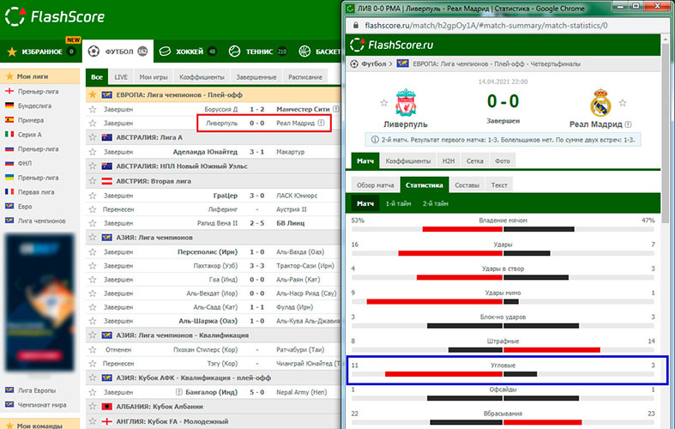Select the Матч tab in popup top row
This screenshot has height=429, width=675.
(365, 160)
